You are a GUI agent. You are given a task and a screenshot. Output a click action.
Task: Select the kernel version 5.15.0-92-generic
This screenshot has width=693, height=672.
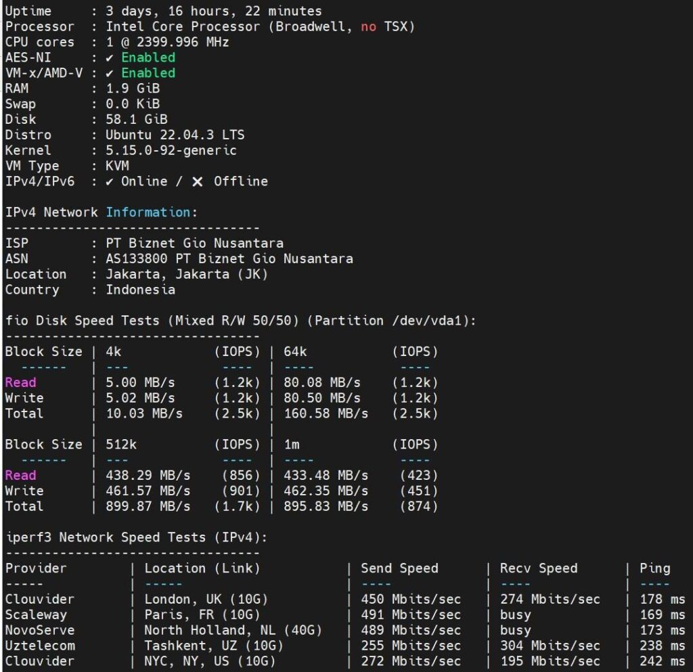pyautogui.click(x=171, y=150)
